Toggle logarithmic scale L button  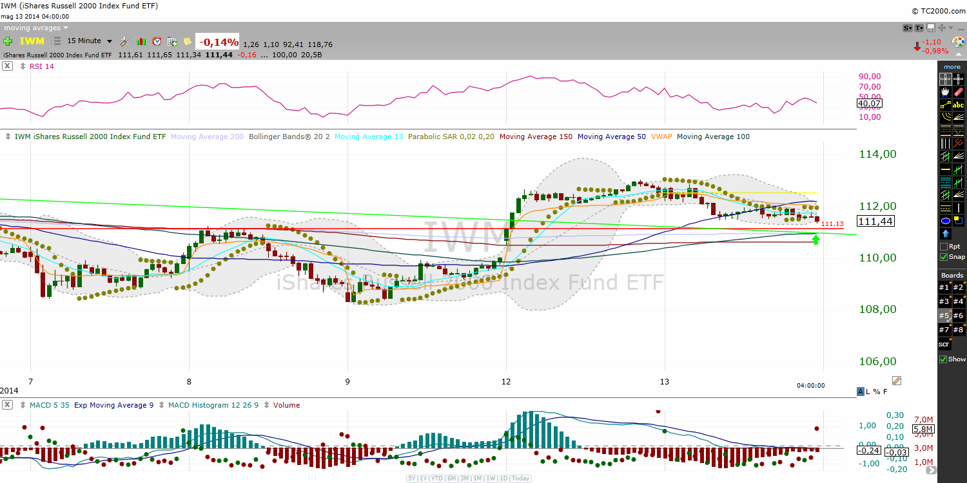pyautogui.click(x=868, y=392)
